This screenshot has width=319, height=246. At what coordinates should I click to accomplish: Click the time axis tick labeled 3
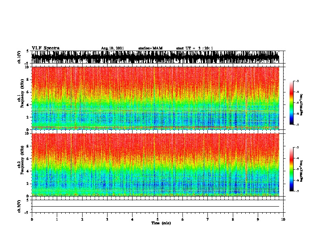point(107,219)
